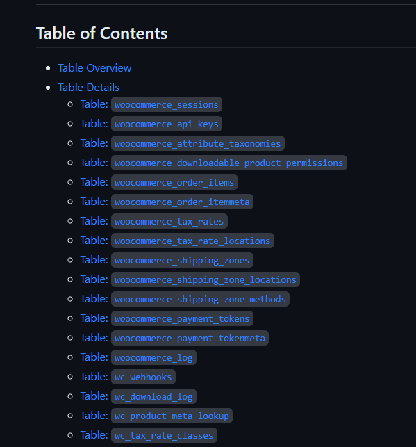Image resolution: width=416 pixels, height=447 pixels.
Task: Go to the woocommerce_log table entry
Action: point(138,357)
